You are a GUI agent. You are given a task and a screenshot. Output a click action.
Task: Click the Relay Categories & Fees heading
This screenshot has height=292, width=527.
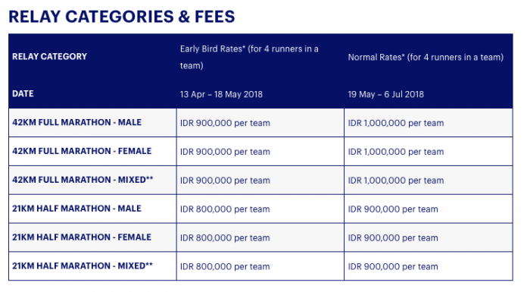[x=122, y=17]
